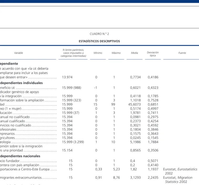Select the '15.999 (3.299)' cell
The height and width of the screenshot is (185, 199).
[73, 142]
